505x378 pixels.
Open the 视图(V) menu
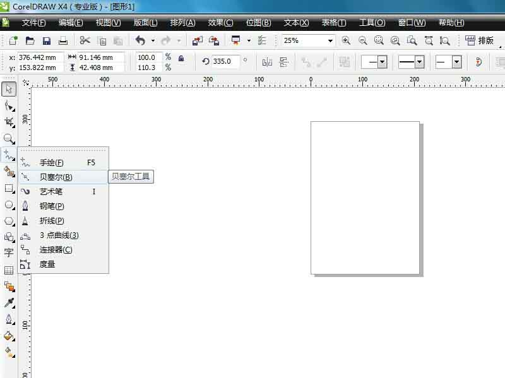point(108,23)
